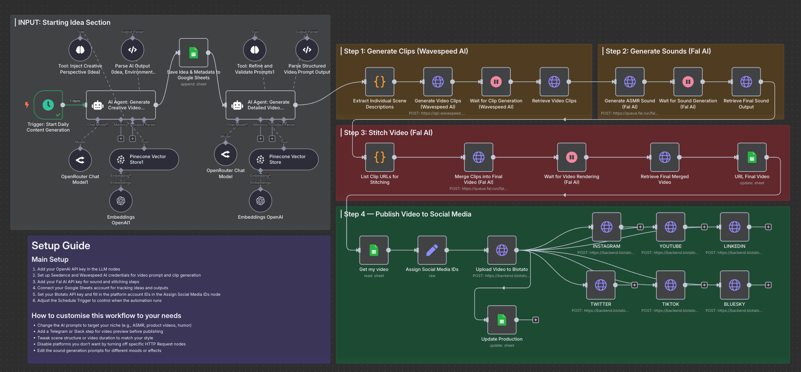The image size is (801, 372).
Task: Select the INSTAGRAM HTTP request node
Action: [606, 227]
